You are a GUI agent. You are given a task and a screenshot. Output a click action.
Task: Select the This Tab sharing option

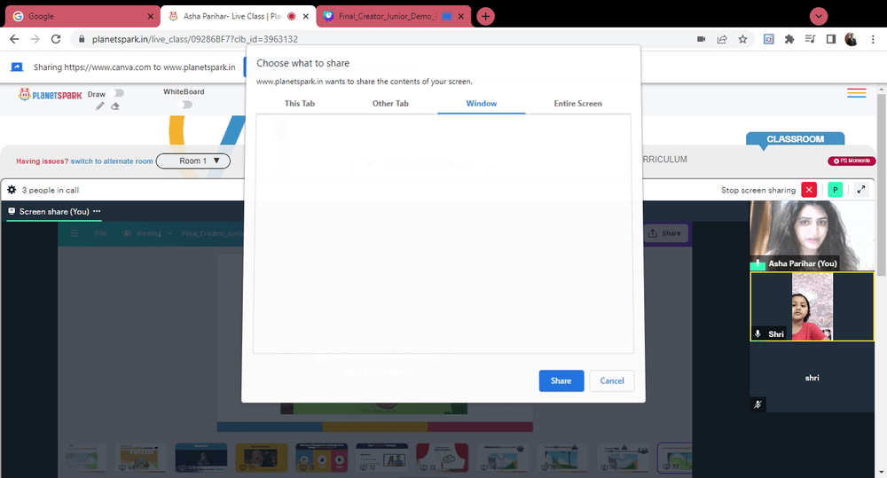click(x=300, y=104)
